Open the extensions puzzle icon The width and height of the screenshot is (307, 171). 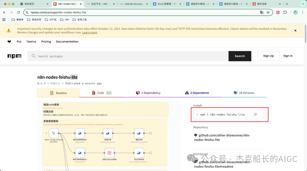click(x=285, y=12)
